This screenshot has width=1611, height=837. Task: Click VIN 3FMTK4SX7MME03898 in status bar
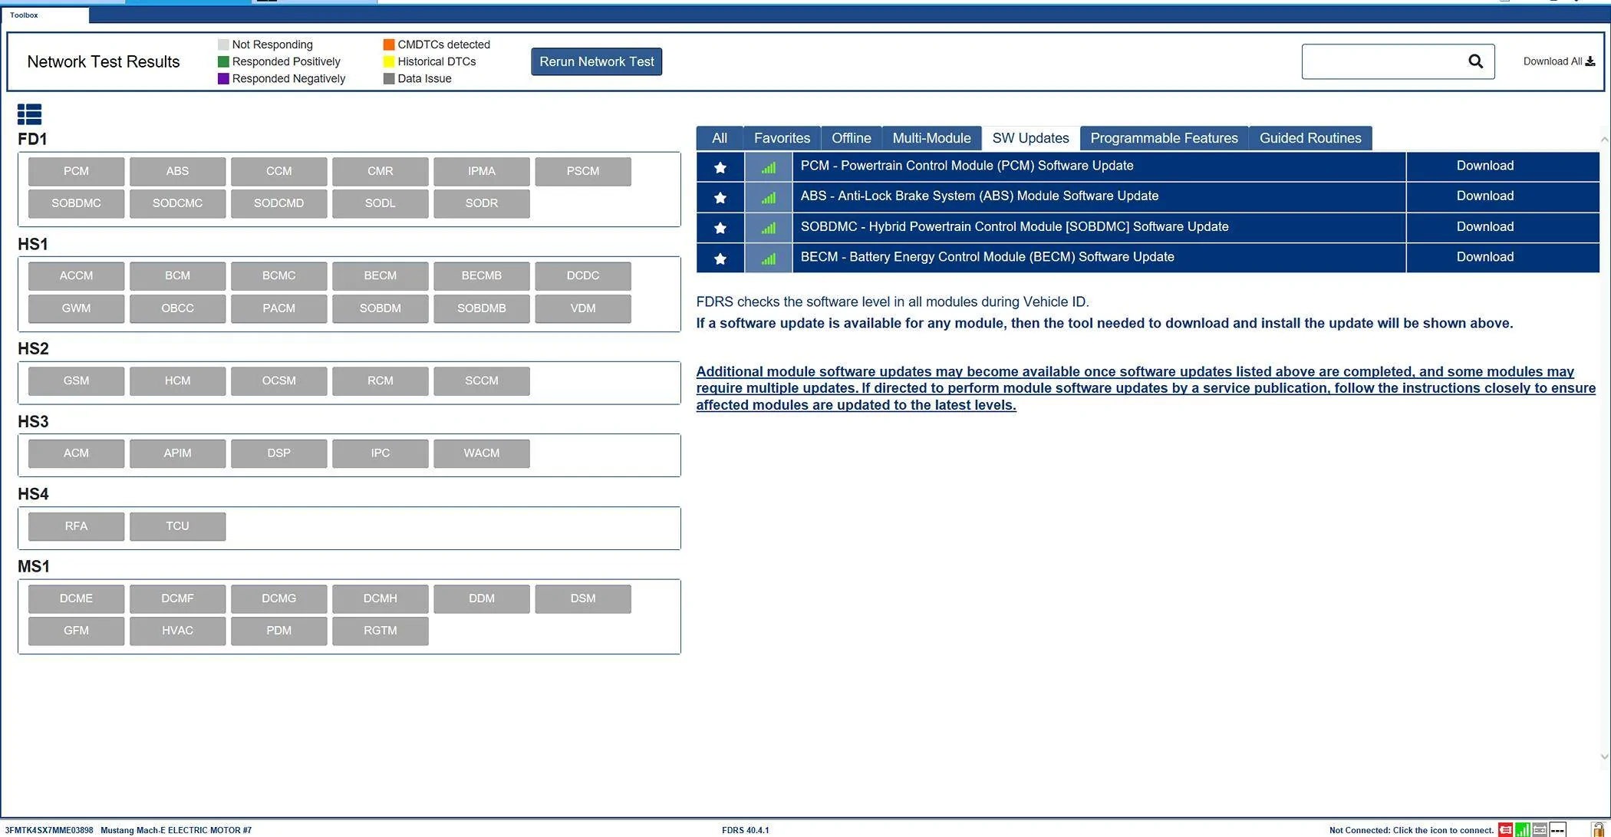tap(49, 830)
